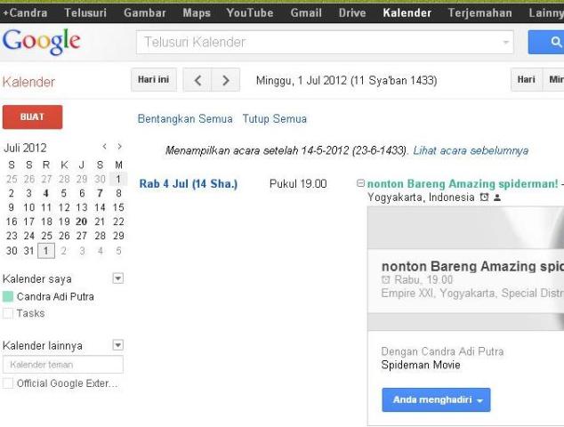The width and height of the screenshot is (564, 427).
Task: Open Anda menghadiri response dropdown
Action: coord(436,400)
